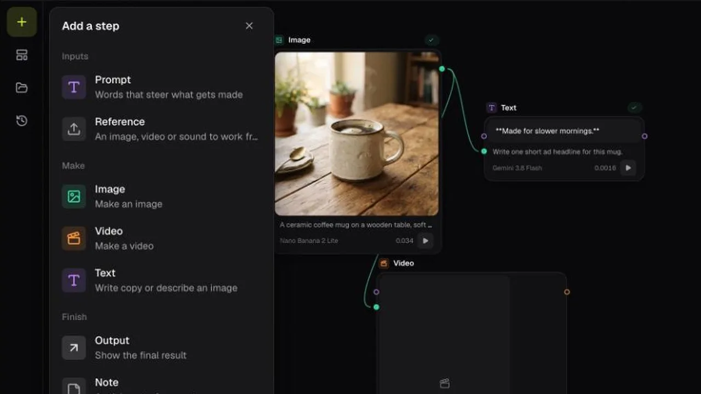
Task: Open the templates layout icon in sidebar
Action: (x=22, y=55)
